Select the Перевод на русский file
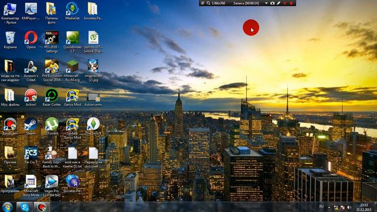This screenshot has height=212, width=377. point(93,153)
